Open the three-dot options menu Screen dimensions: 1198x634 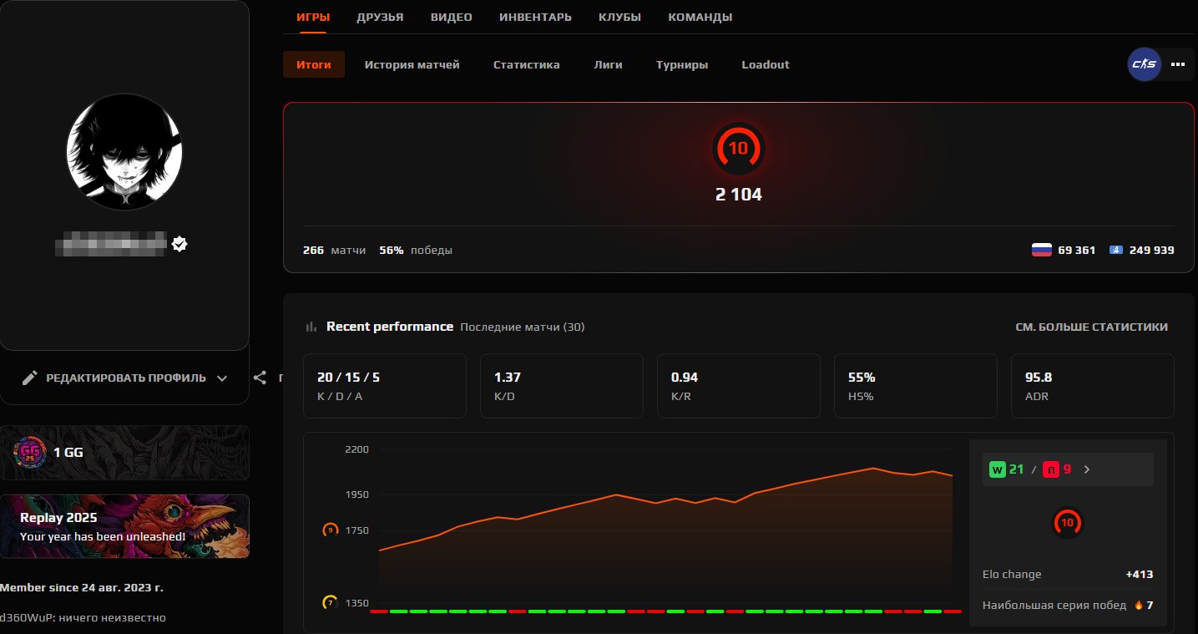coord(1178,64)
